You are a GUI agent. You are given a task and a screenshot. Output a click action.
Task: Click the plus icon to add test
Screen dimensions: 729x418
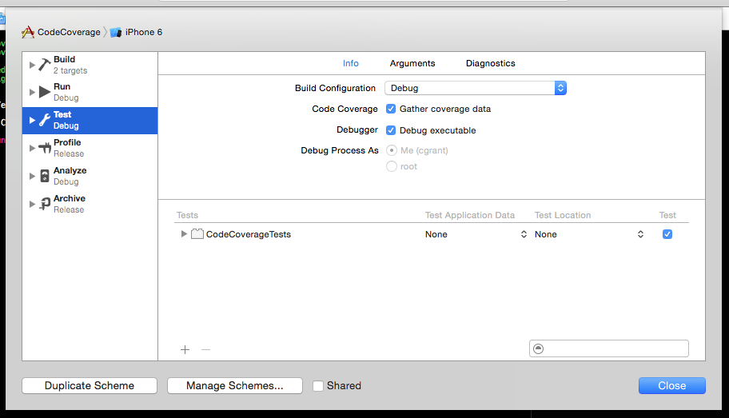185,349
